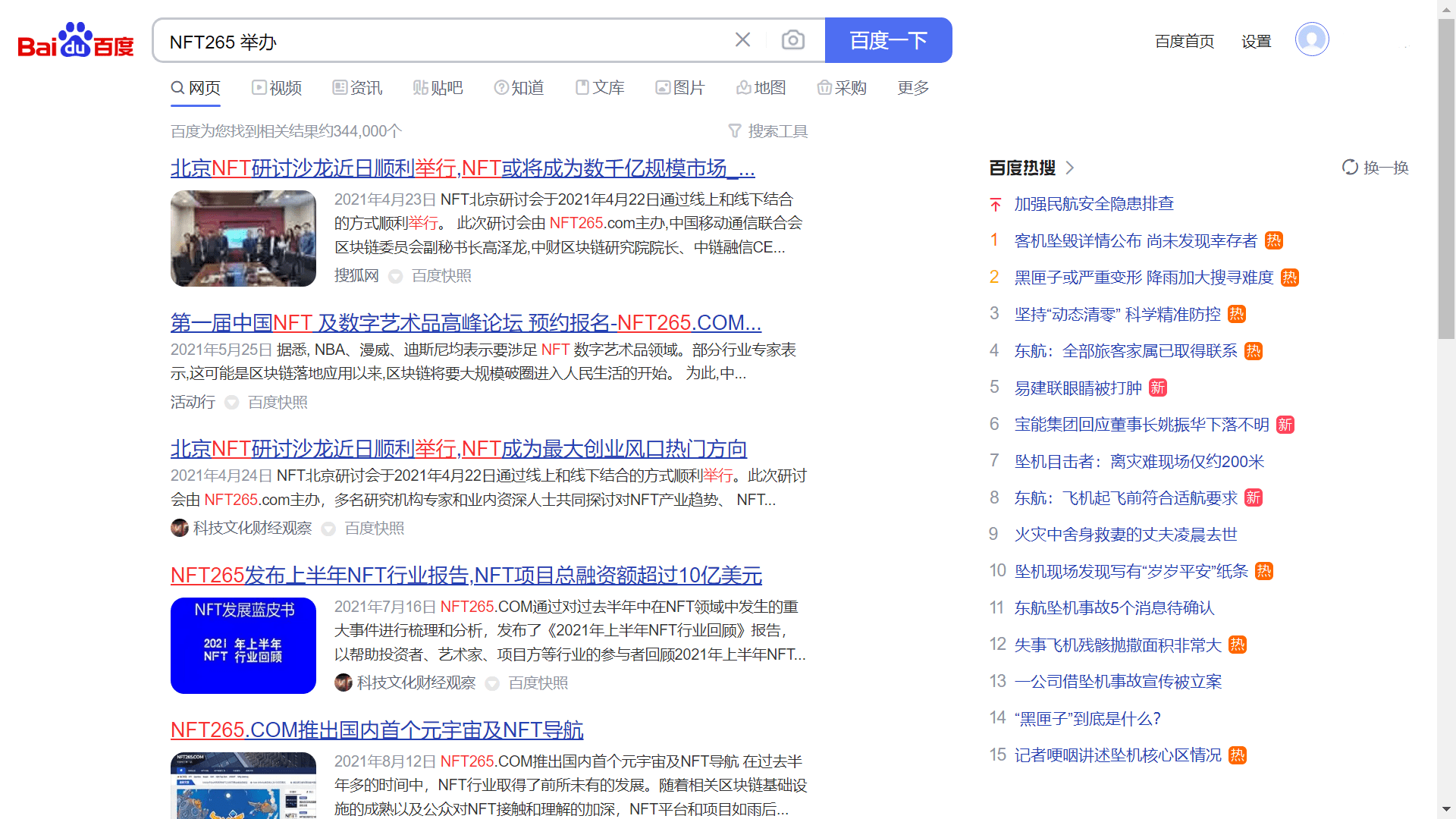Open hot topic 东航：飞机起飞前符合适航要求

[1126, 497]
